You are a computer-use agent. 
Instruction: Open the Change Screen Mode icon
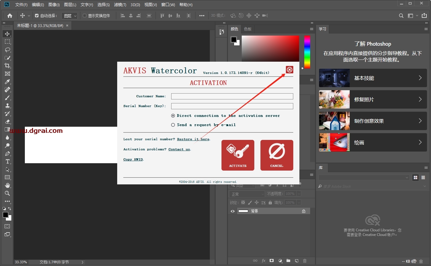[7, 234]
